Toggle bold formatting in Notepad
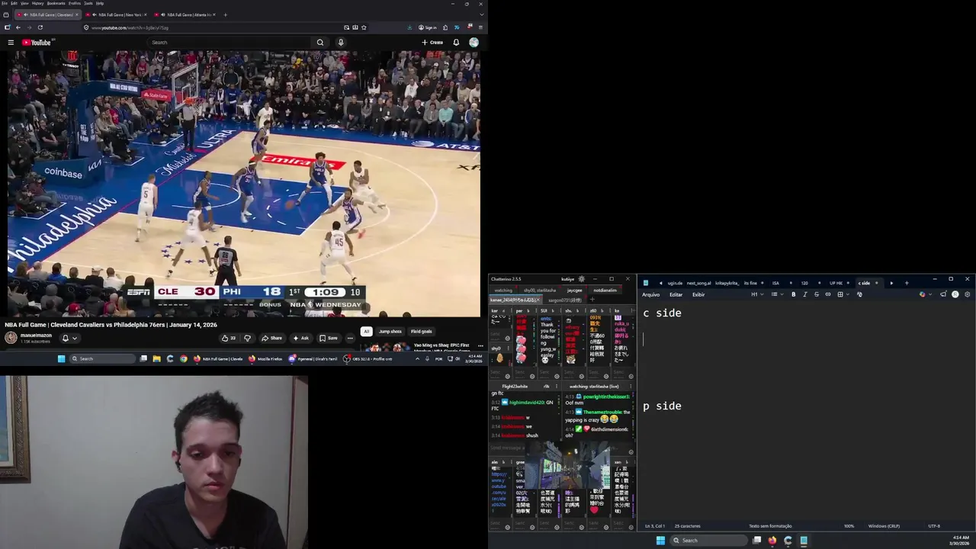 [793, 294]
